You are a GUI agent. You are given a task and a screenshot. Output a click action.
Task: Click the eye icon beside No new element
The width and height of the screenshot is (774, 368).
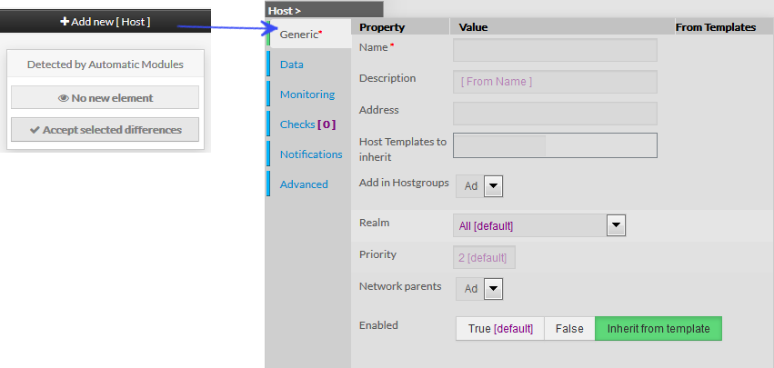[63, 98]
